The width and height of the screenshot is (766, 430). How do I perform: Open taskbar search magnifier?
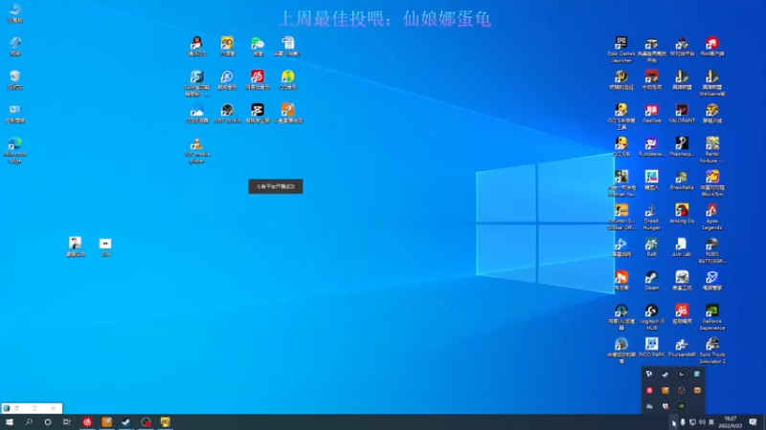click(29, 422)
